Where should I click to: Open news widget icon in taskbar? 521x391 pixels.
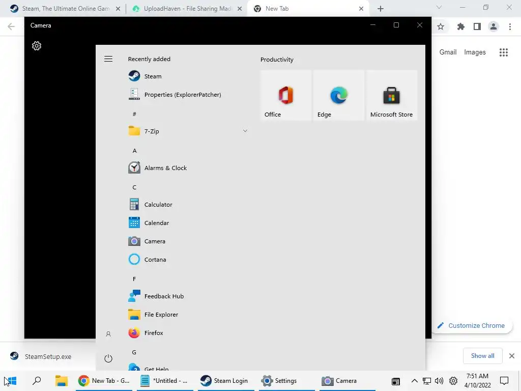coord(395,381)
